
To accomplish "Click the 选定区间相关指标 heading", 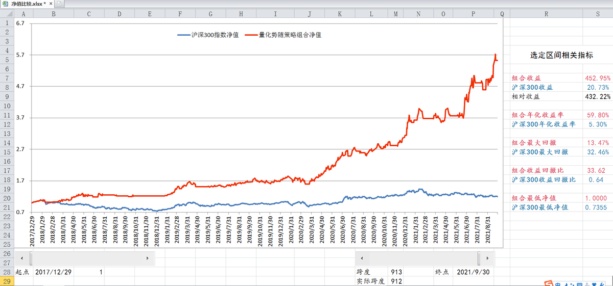I will pyautogui.click(x=561, y=56).
